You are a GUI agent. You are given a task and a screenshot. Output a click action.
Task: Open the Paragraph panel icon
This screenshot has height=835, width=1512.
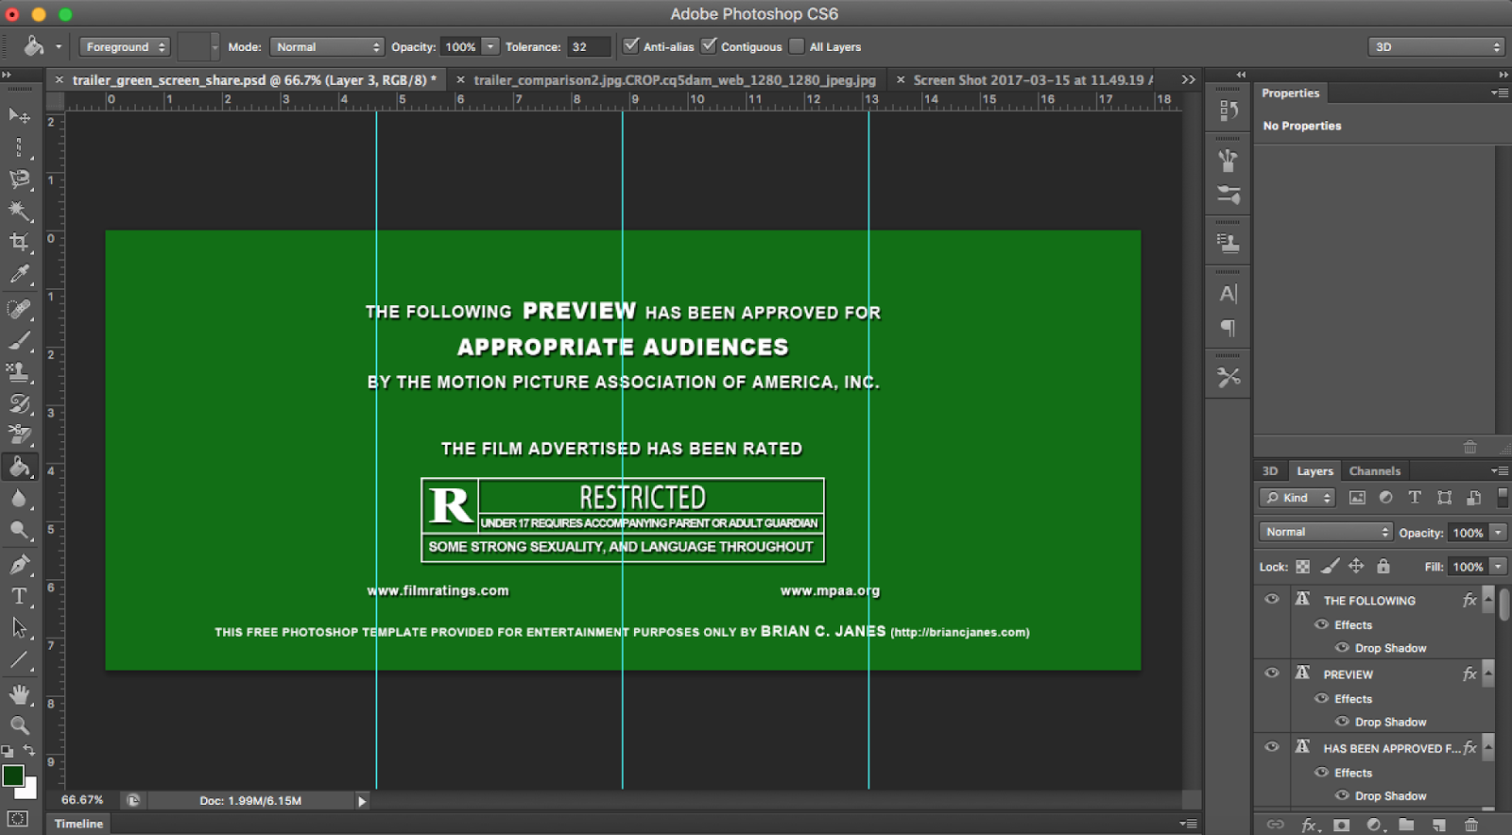click(1228, 328)
